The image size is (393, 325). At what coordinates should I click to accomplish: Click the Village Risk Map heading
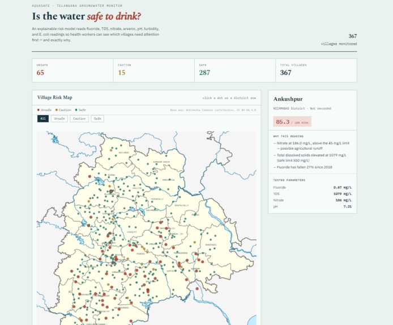[x=54, y=98]
